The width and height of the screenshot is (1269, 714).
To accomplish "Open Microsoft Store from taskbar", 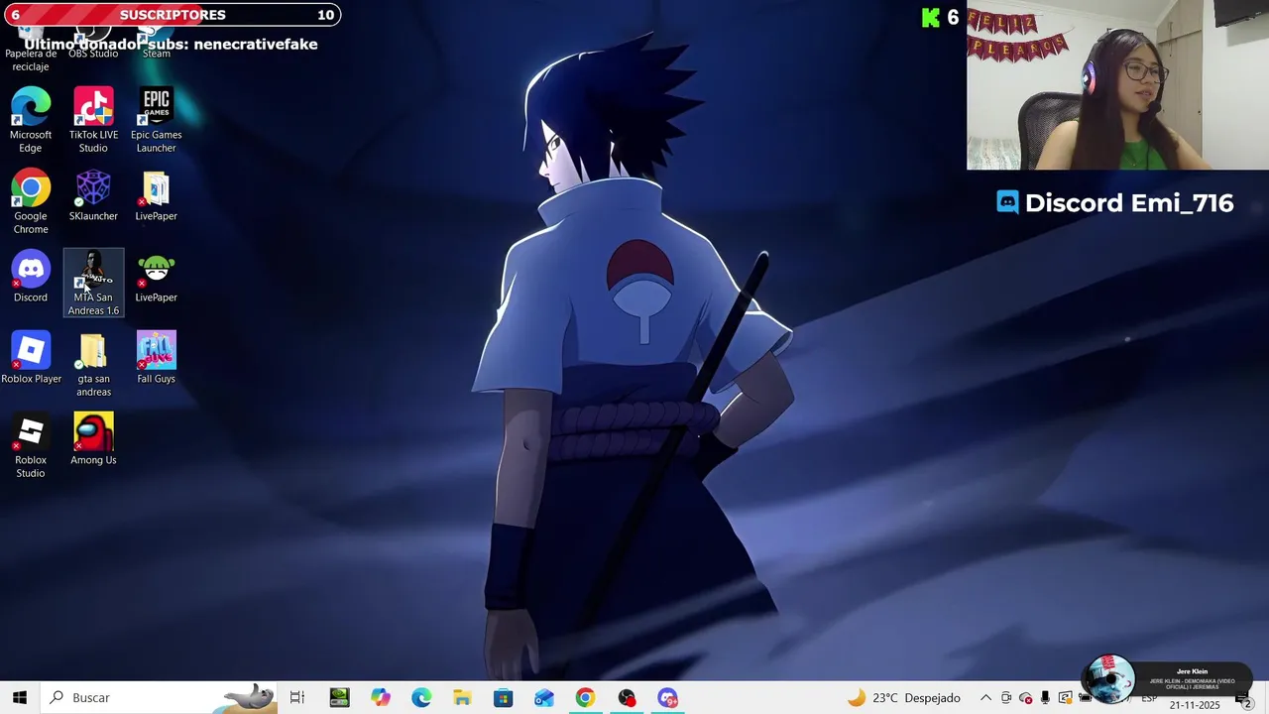I will (504, 697).
